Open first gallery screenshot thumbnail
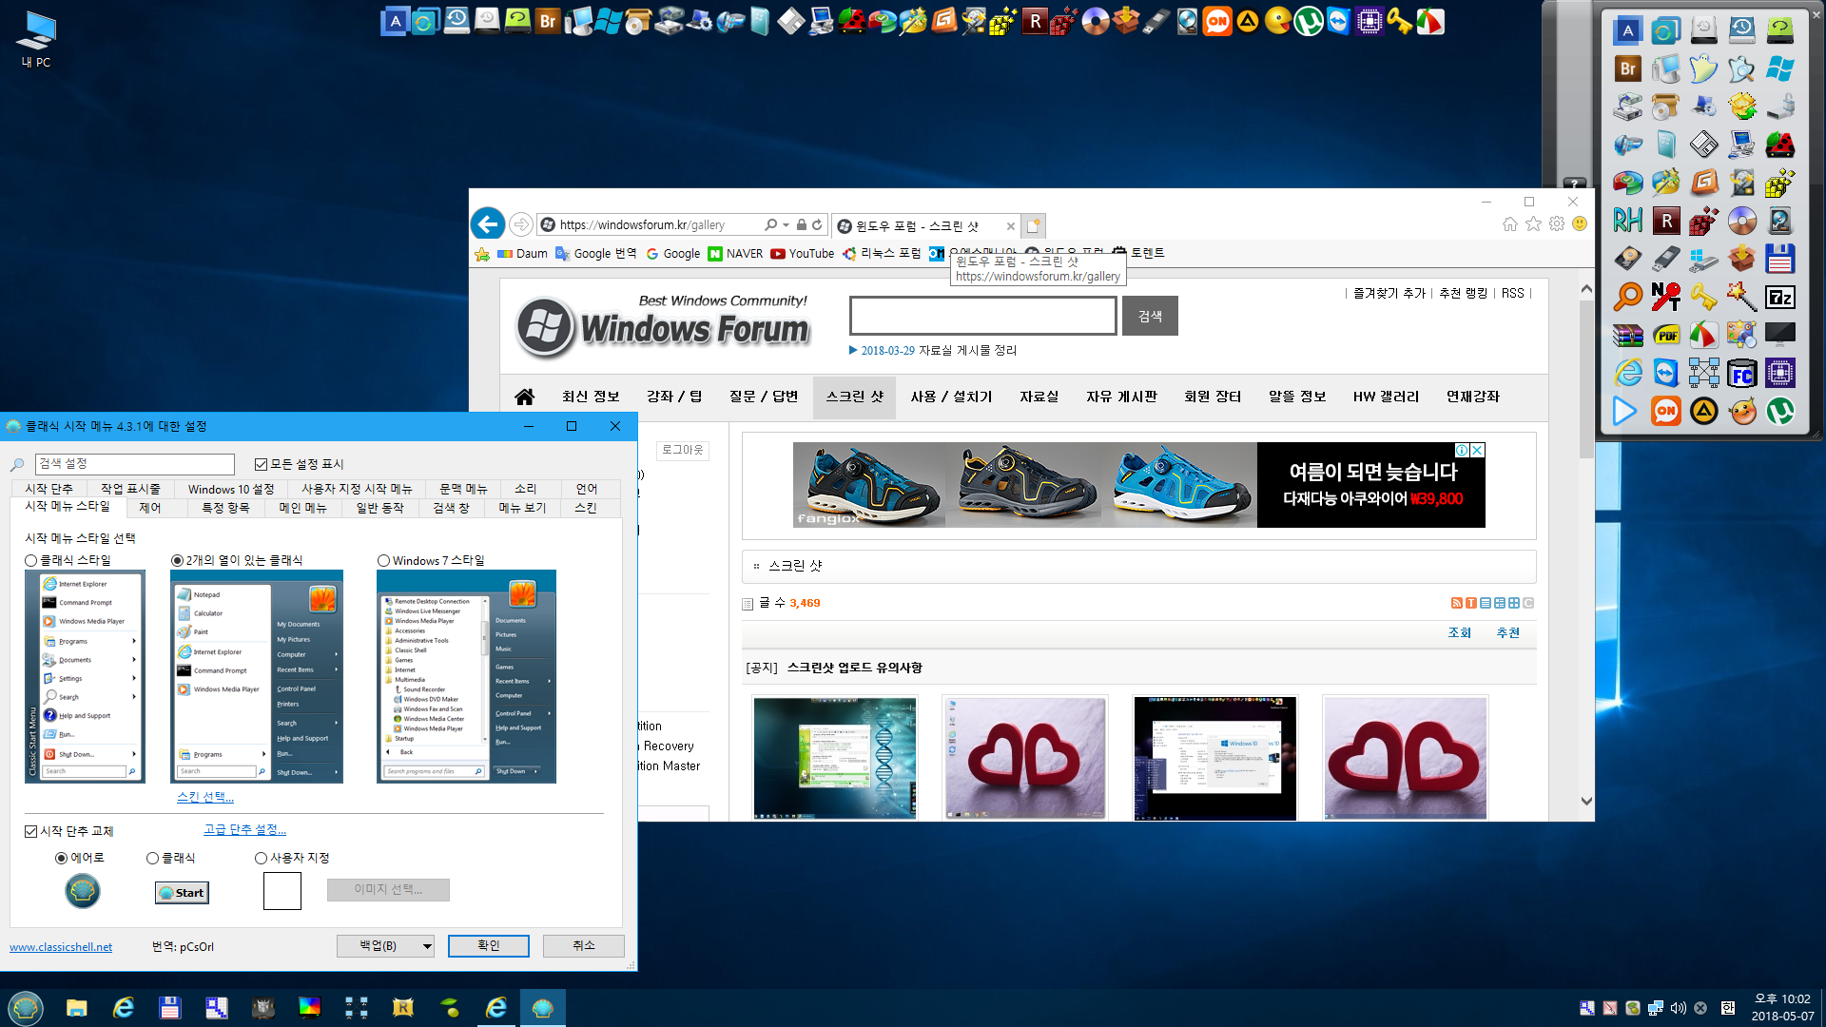 pyautogui.click(x=835, y=758)
